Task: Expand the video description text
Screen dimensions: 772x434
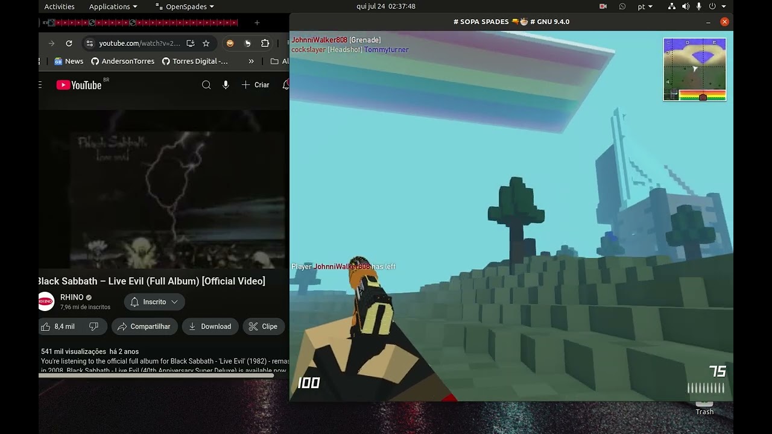Action: [163, 360]
